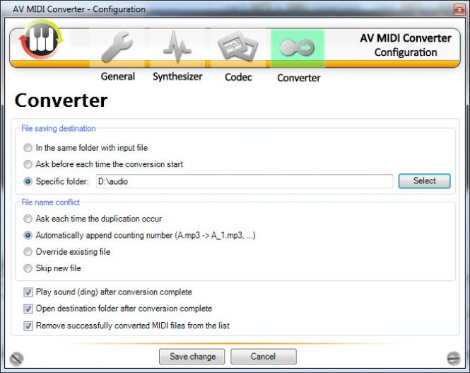470x373 pixels.
Task: Open Synthesizer settings via waveform icon
Action: pos(177,48)
